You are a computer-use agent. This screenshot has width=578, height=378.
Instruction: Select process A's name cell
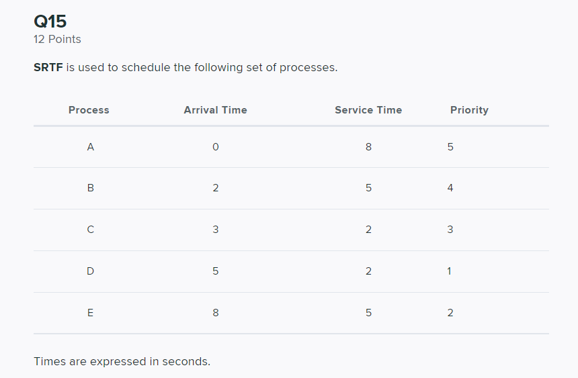tap(90, 146)
